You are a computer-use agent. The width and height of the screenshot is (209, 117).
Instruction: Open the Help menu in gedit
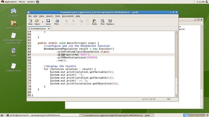[78, 16]
